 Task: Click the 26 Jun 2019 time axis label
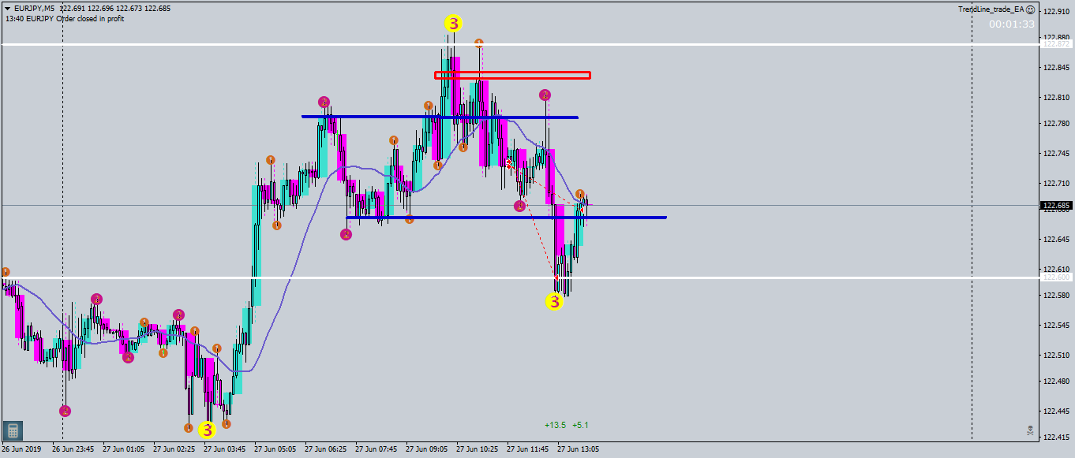click(21, 450)
